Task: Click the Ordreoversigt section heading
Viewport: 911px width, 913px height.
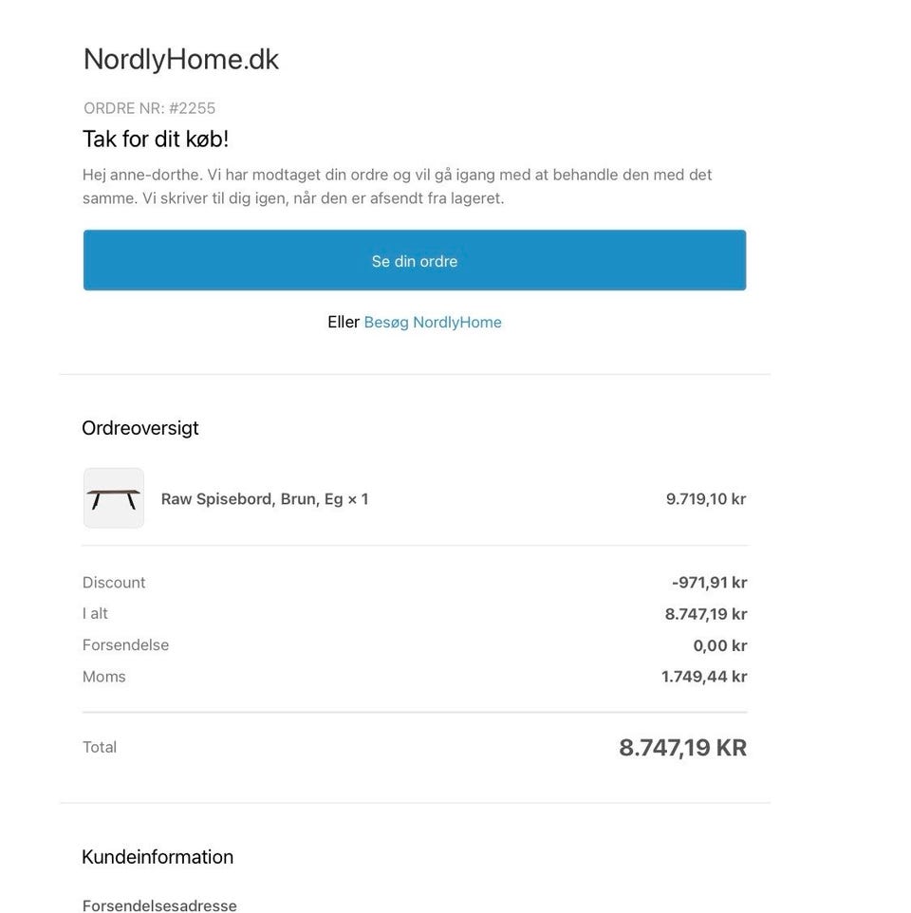Action: 140,428
